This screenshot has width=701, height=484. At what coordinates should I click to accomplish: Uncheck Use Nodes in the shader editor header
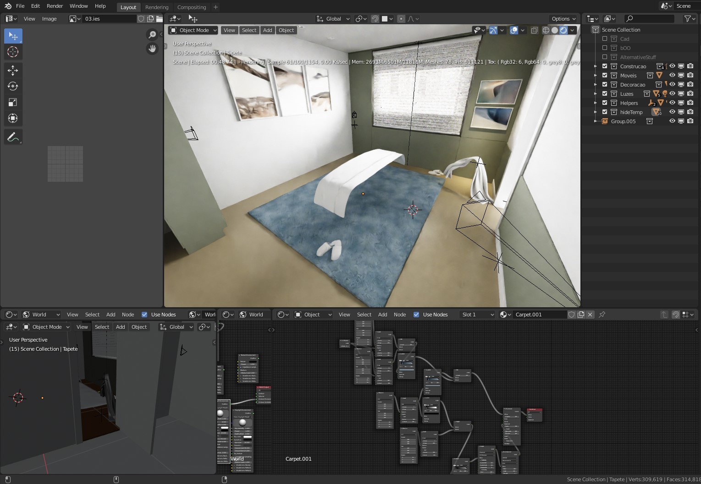[416, 315]
